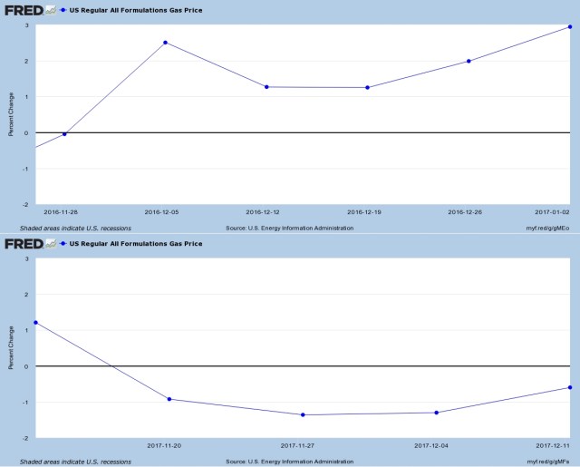Select the 2017-11-27 data point on bottom chart

pos(304,415)
